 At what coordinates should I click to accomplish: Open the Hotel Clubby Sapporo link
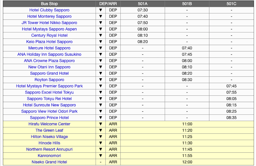49,10
